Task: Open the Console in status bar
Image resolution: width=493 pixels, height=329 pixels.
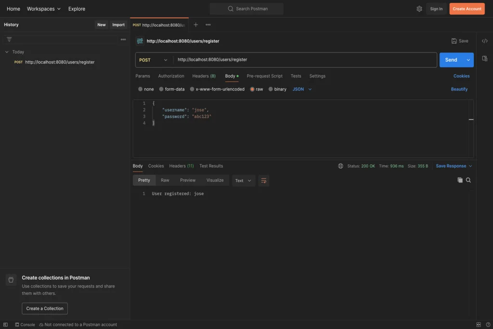Action: (x=25, y=325)
